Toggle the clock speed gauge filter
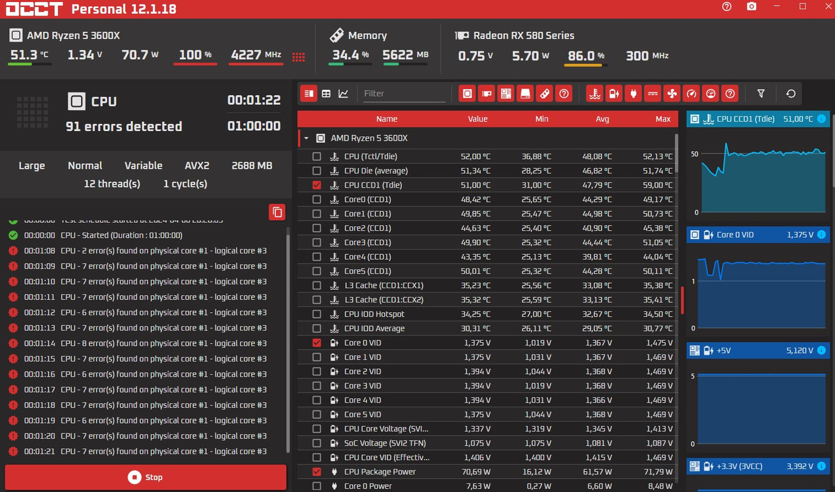Viewport: 835px width, 492px height. (691, 94)
